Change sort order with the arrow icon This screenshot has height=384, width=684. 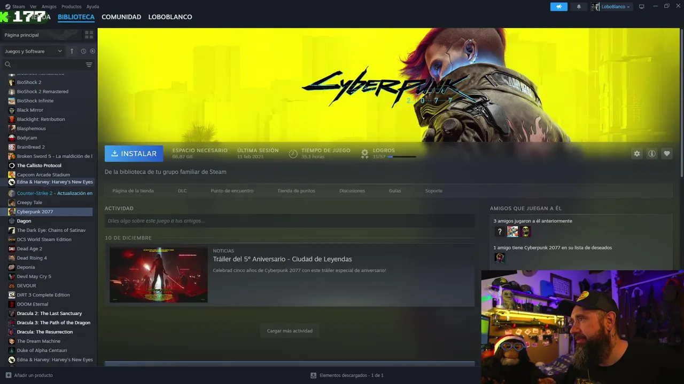tap(72, 51)
